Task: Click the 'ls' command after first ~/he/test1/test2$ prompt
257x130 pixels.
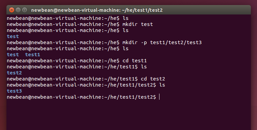Action: tap(162, 85)
